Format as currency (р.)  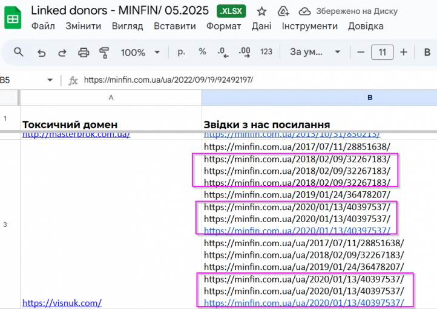pos(181,52)
